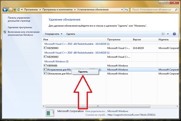Choose Удалить in the context menu
The width and height of the screenshot is (181, 121).
pos(85,72)
